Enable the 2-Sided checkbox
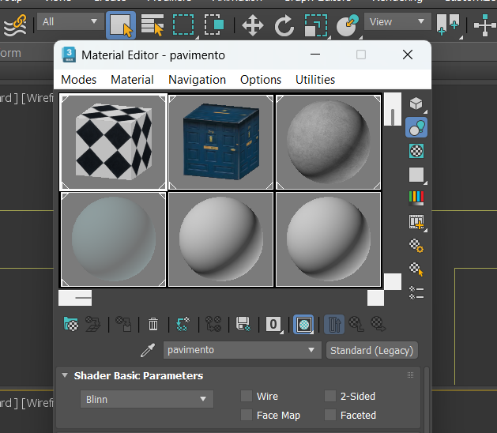 click(330, 397)
